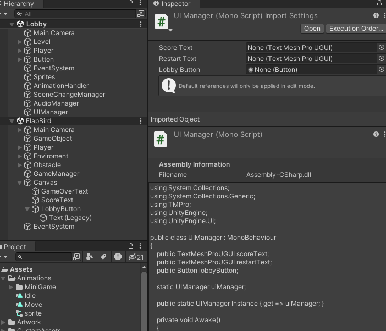Expand the Obstacle object
The image size is (386, 331).
(20, 165)
